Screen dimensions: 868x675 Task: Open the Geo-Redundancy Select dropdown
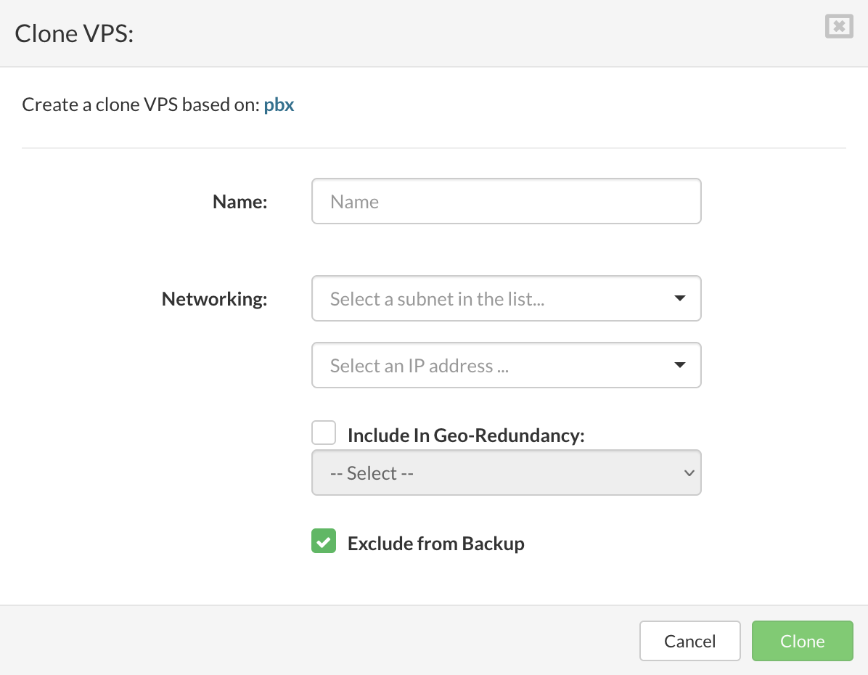(506, 472)
